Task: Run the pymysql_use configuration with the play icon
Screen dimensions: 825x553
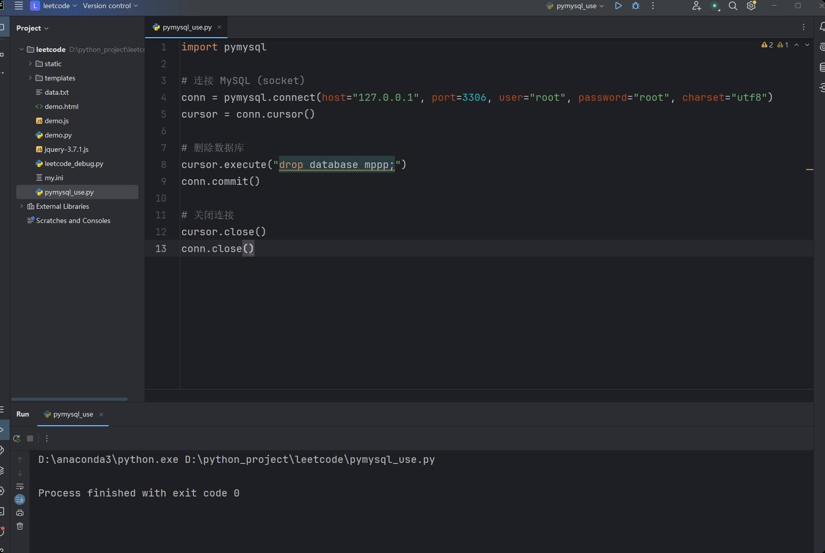Action: (618, 6)
